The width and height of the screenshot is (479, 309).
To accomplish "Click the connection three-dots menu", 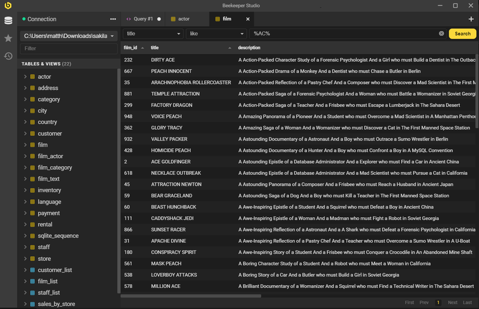I will (113, 19).
